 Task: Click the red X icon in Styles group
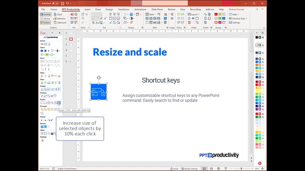tap(87, 14)
